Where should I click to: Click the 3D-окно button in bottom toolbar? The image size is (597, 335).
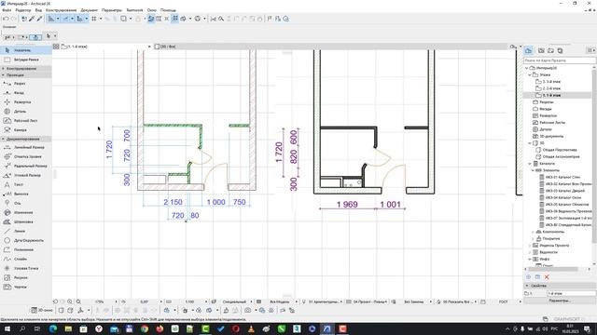(42, 310)
